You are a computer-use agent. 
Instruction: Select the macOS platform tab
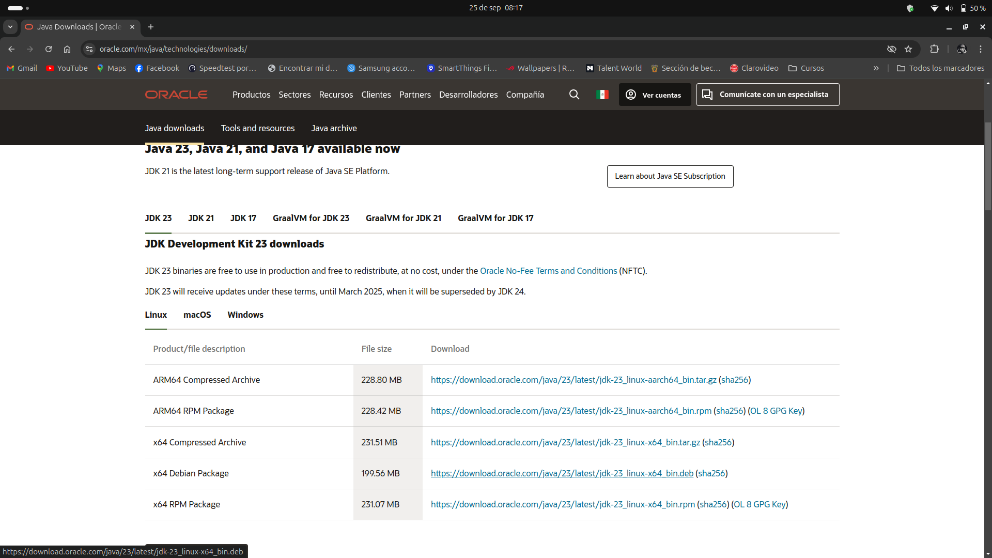197,315
